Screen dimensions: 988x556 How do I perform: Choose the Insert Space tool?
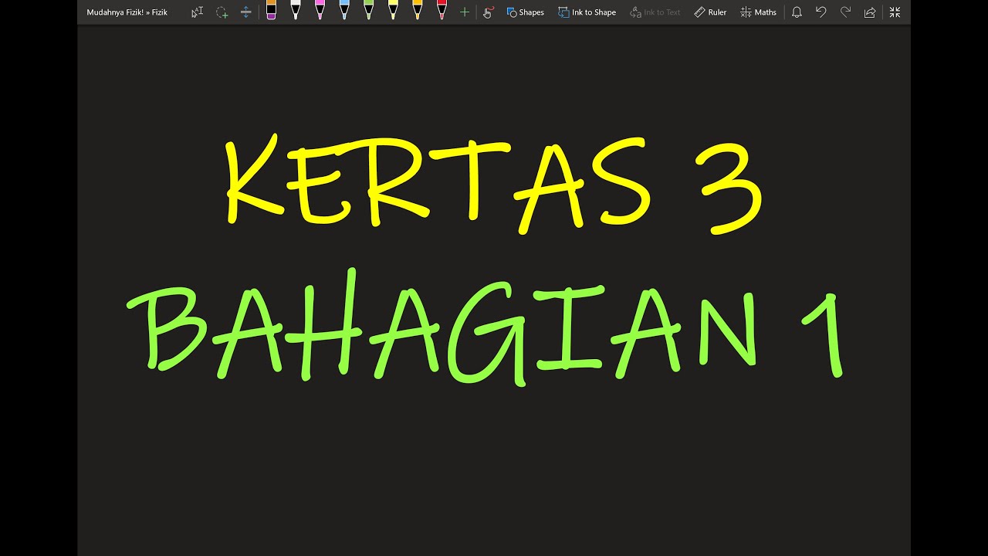point(246,12)
